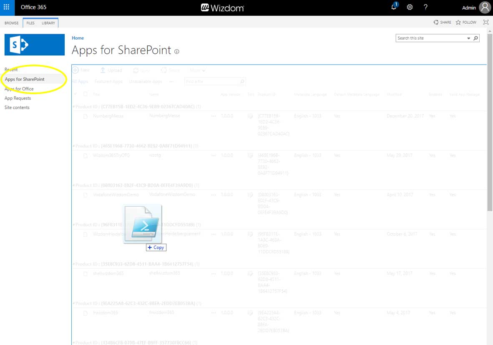The image size is (493, 345).
Task: Open App Requests in left navigation
Action: (18, 98)
